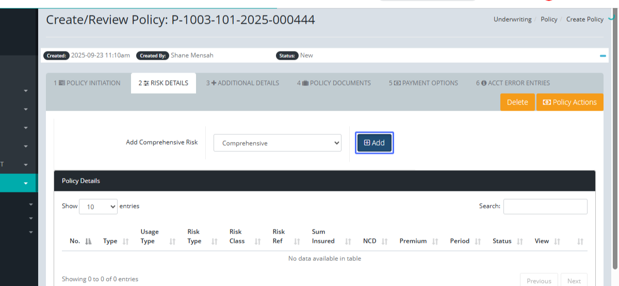Click the Underwriting breadcrumb link
Image resolution: width=619 pixels, height=286 pixels.
coord(512,20)
